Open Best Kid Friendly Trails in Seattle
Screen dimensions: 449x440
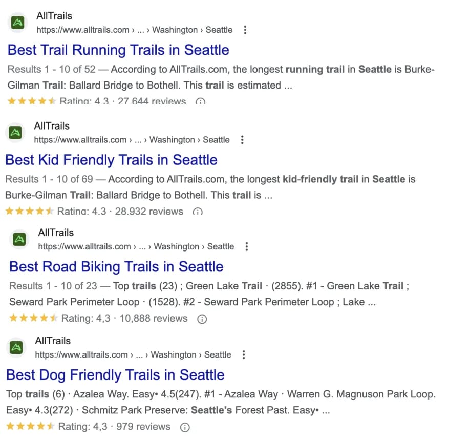[x=112, y=160]
